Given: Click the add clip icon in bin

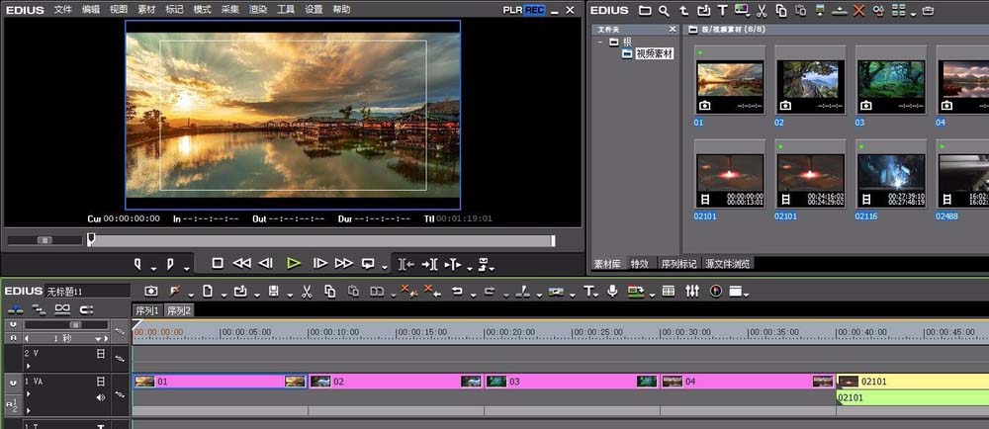Looking at the screenshot, I should pos(704,10).
